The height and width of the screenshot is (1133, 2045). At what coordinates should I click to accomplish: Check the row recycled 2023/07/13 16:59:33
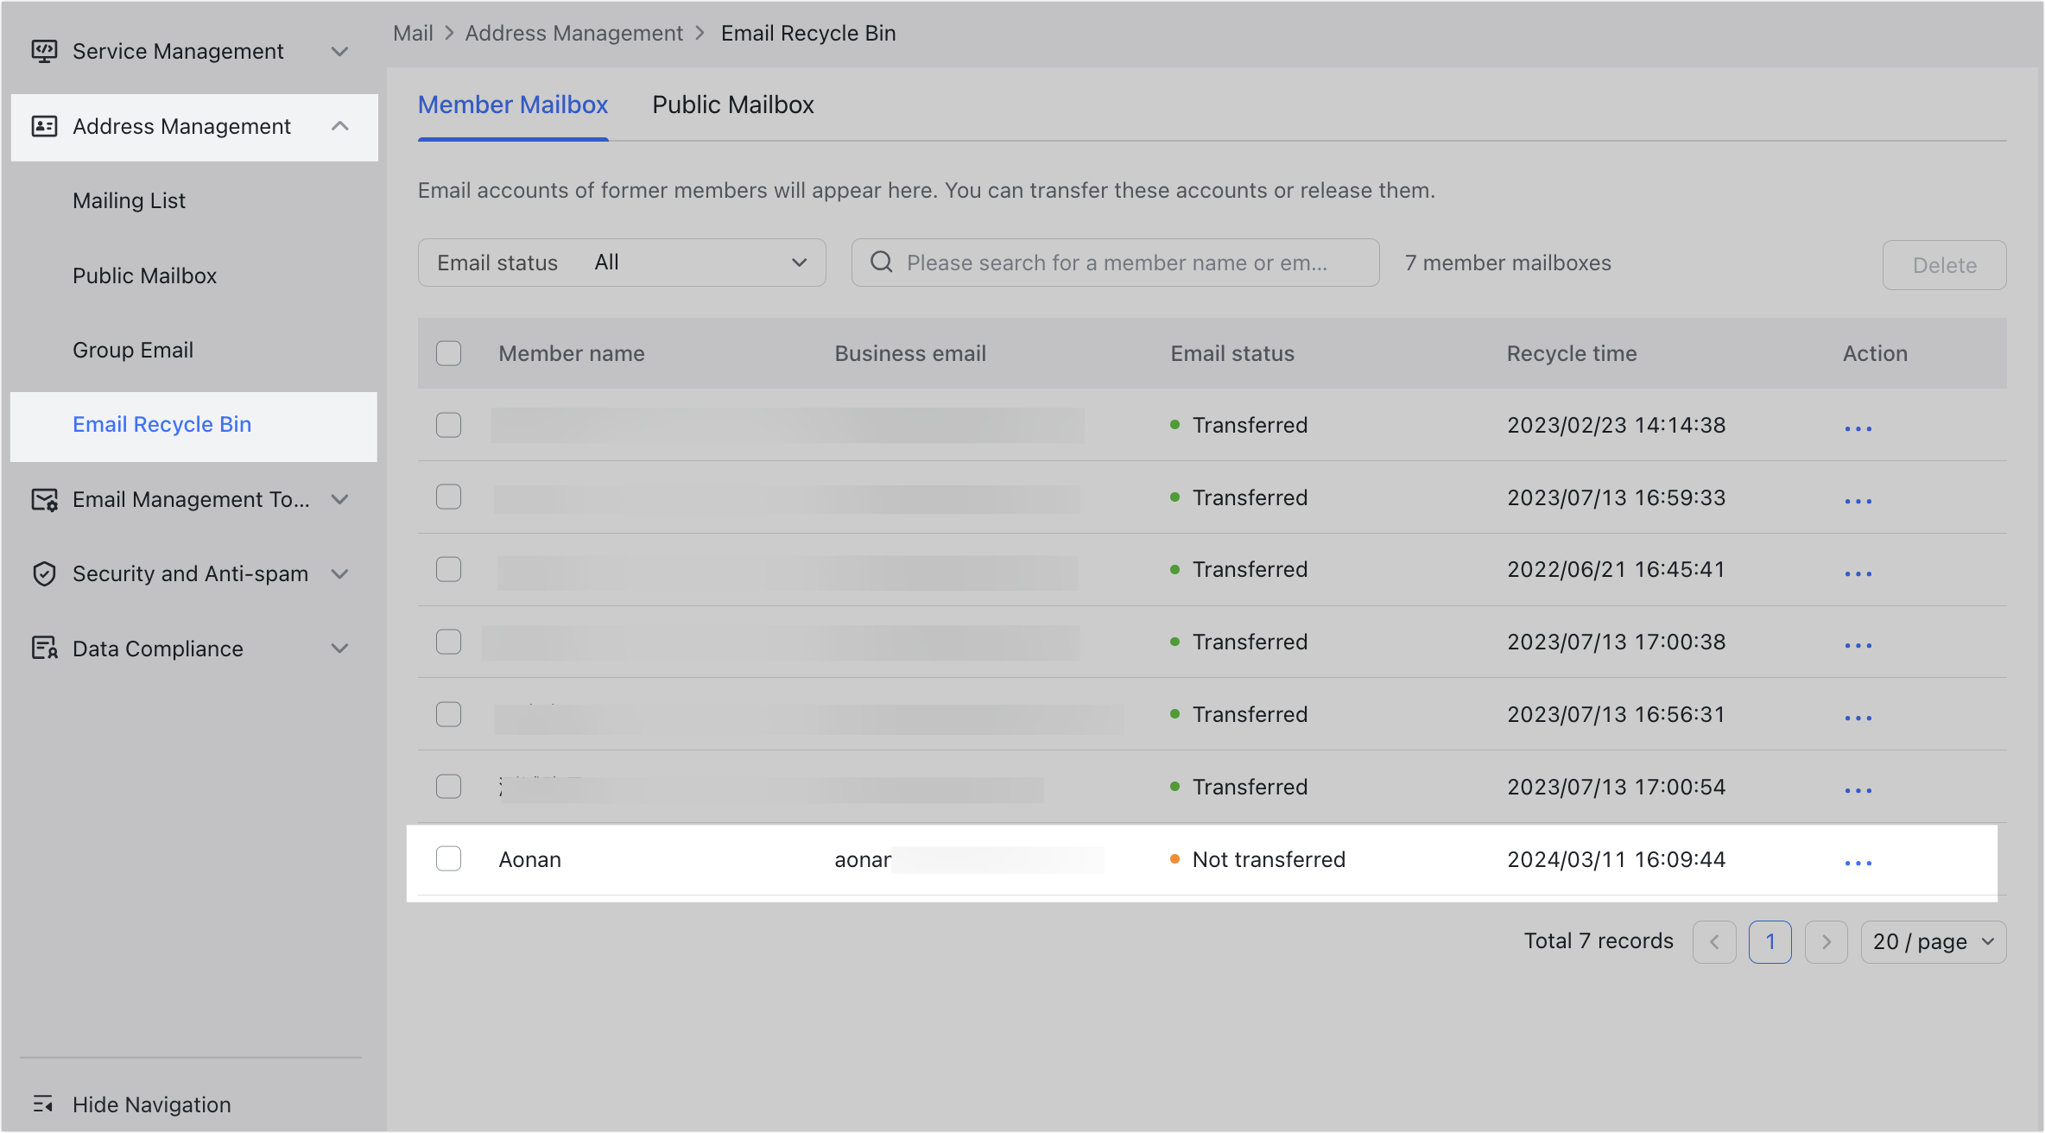click(448, 497)
